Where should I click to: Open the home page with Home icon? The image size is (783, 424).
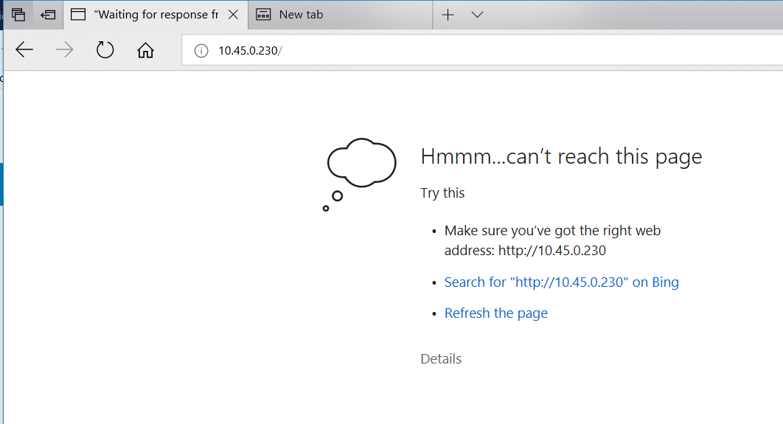145,50
